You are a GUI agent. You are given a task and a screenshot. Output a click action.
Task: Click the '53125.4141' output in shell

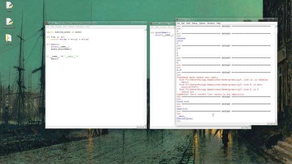pyautogui.click(x=183, y=102)
